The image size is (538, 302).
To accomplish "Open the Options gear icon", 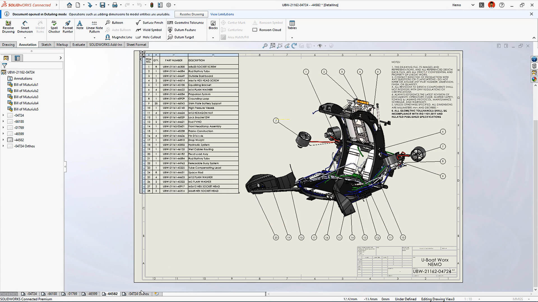I will pyautogui.click(x=169, y=5).
